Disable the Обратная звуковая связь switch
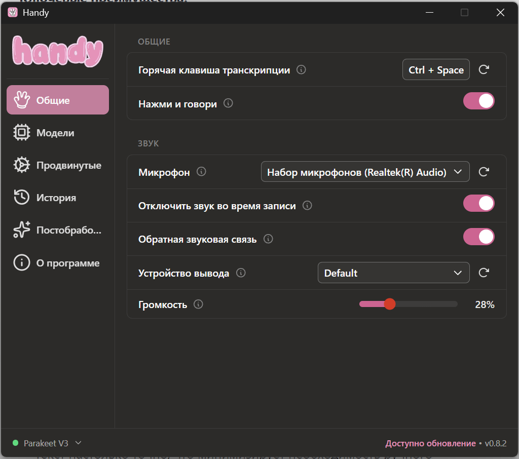 [478, 237]
